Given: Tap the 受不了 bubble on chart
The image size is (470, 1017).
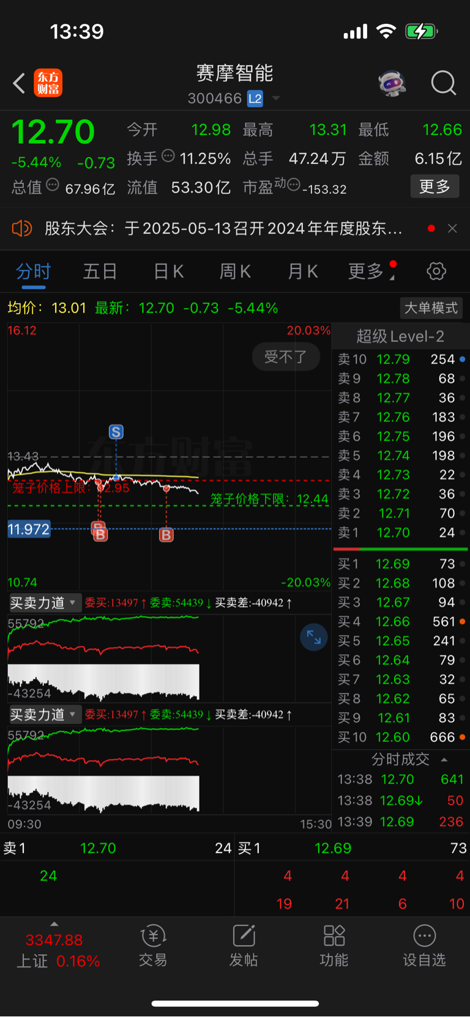Looking at the screenshot, I should coord(286,357).
